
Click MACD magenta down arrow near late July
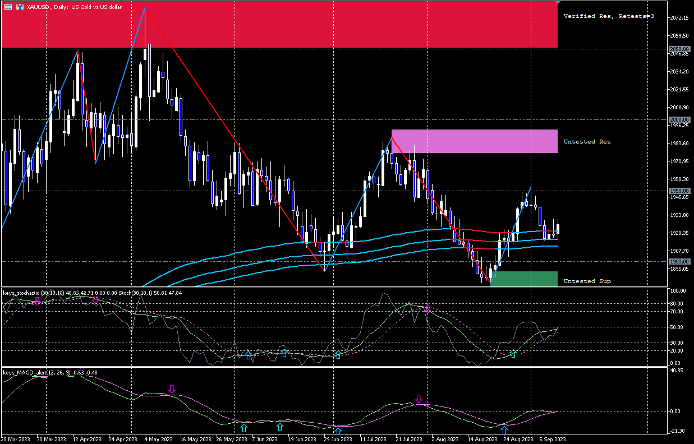tap(418, 399)
